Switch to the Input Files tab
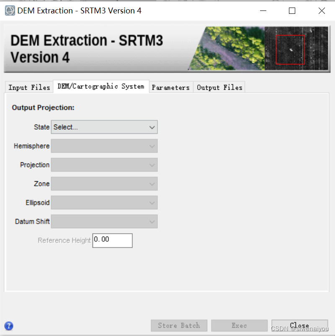Image resolution: width=335 pixels, height=336 pixels. [28, 87]
